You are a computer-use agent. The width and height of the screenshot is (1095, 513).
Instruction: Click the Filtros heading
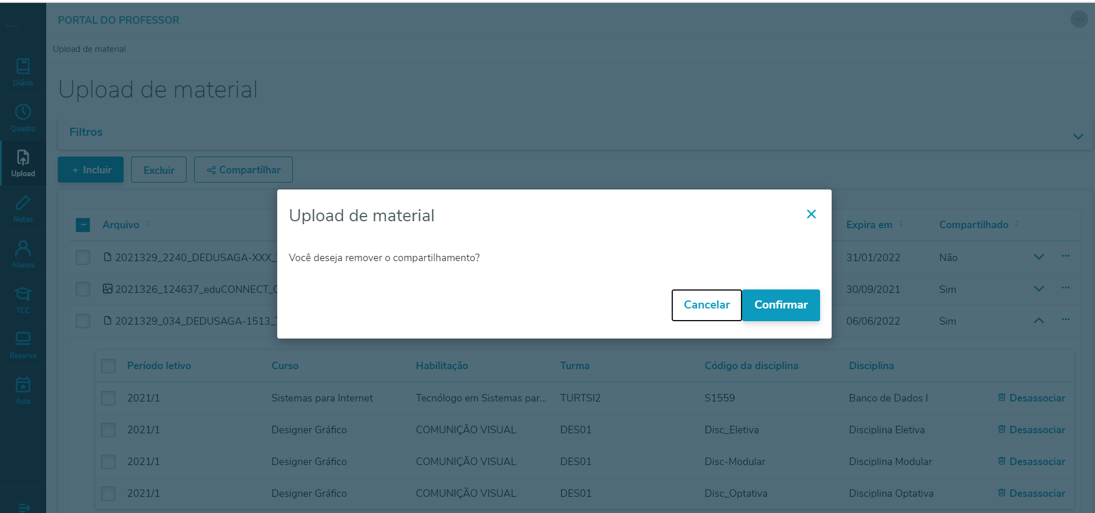(86, 132)
